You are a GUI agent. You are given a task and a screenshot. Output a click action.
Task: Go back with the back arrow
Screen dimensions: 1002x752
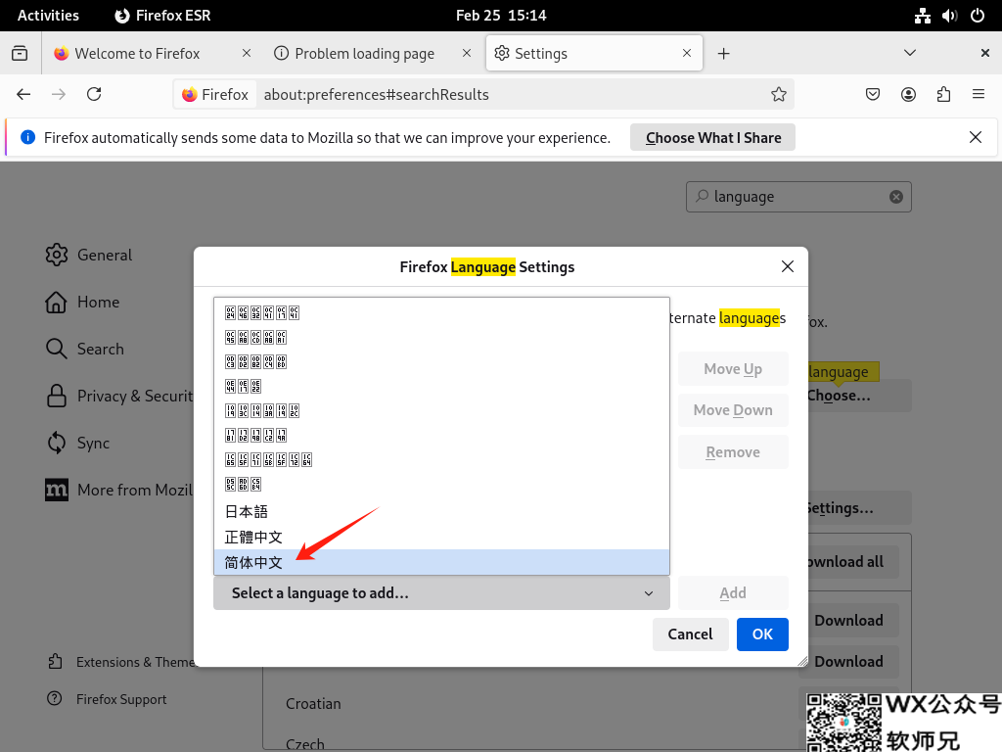click(23, 95)
